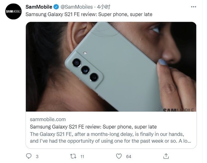Click the blue verified badge
Screen dimensions: 207x163
pyautogui.click(x=56, y=6)
